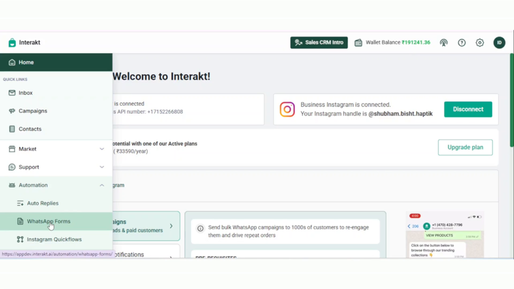Collapse the Automation section chevron
The image size is (514, 289).
pos(102,185)
